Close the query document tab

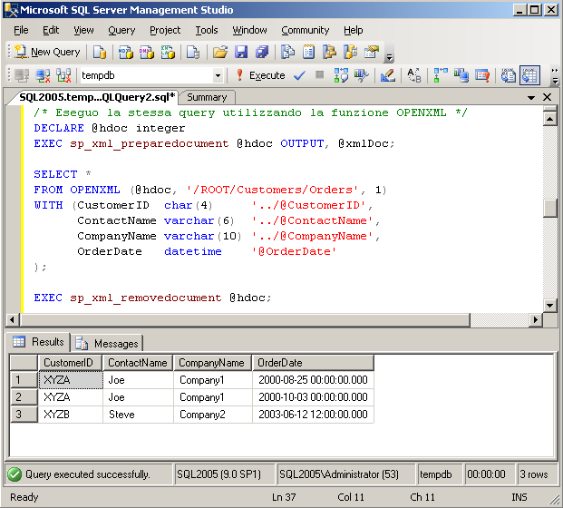point(547,97)
